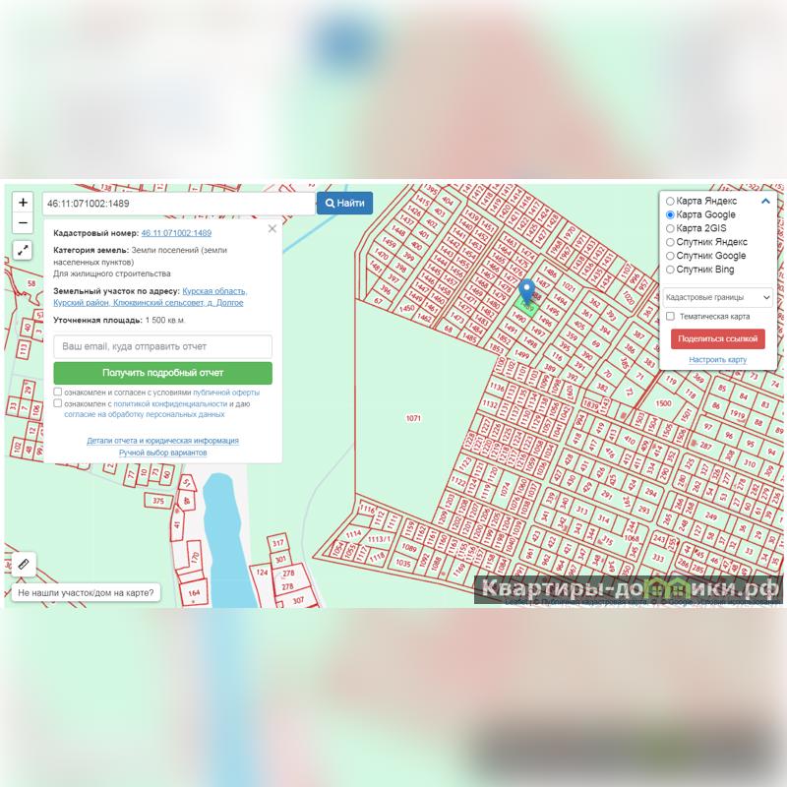The image size is (787, 787).
Task: Zoom in the map with the plus button
Action: coord(23,203)
